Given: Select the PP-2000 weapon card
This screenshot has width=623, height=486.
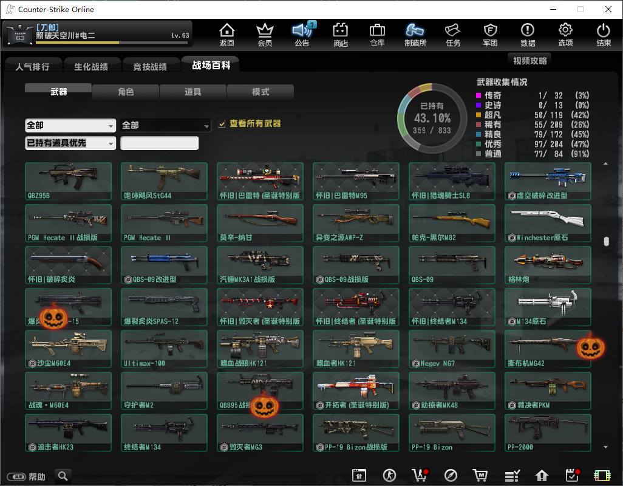Looking at the screenshot, I should coord(548,433).
